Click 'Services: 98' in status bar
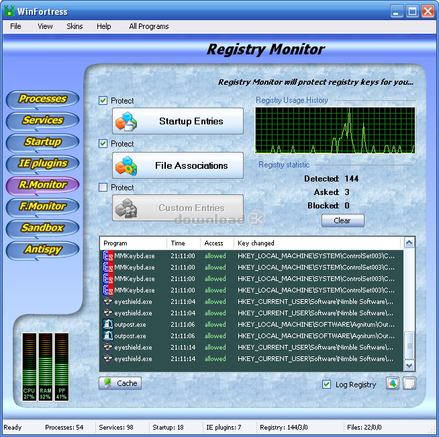 116,427
